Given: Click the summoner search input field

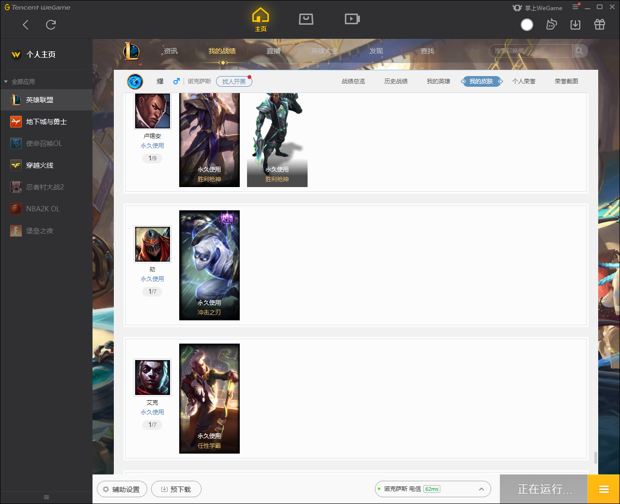Looking at the screenshot, I should click(x=531, y=51).
